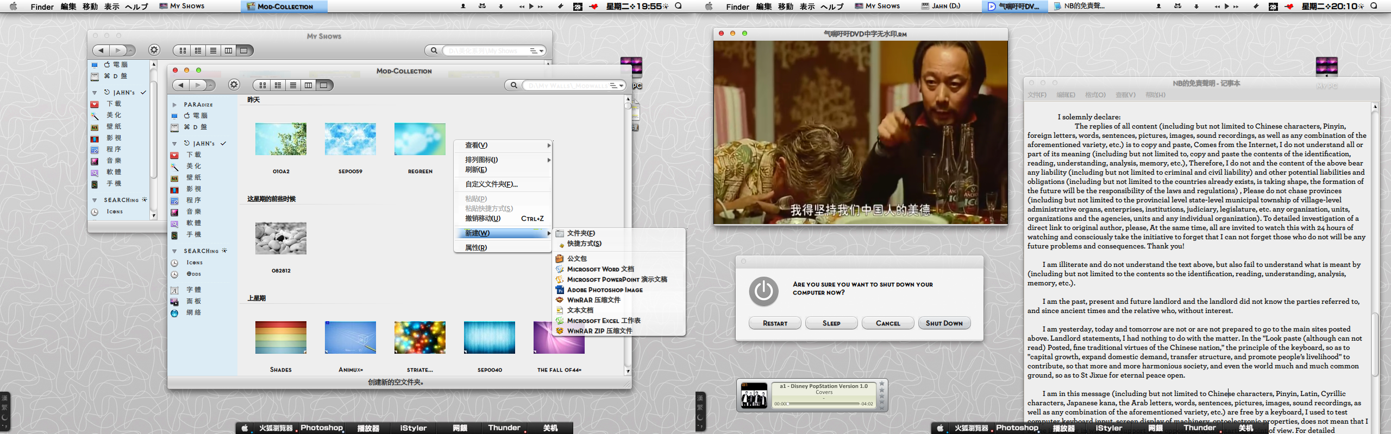Open the gear action menu in Mod-Collection
This screenshot has height=434, width=1391.
[234, 85]
